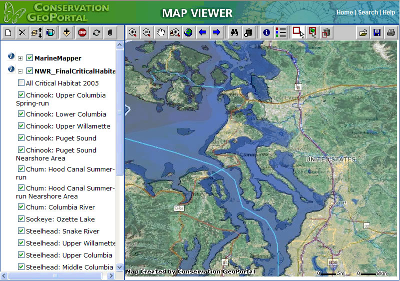Go to previous extent blue left arrow
400x281 pixels.
pyautogui.click(x=203, y=32)
